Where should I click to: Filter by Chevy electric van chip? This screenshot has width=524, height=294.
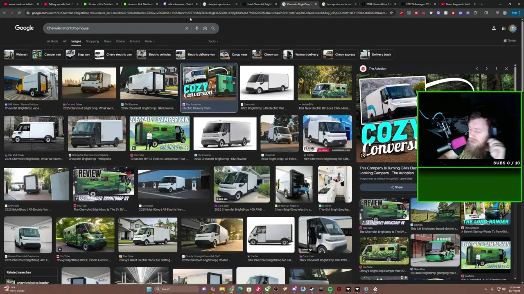pos(114,54)
